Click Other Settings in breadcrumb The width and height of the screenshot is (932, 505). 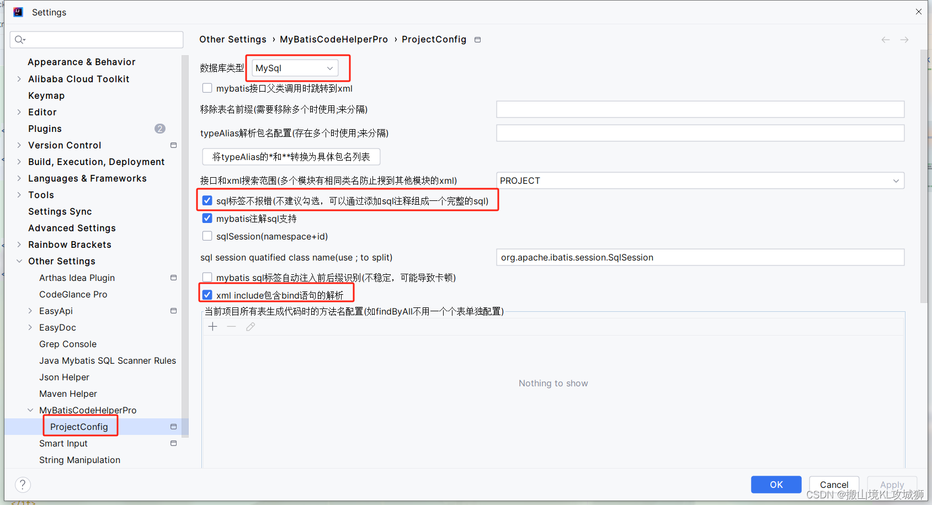click(233, 39)
